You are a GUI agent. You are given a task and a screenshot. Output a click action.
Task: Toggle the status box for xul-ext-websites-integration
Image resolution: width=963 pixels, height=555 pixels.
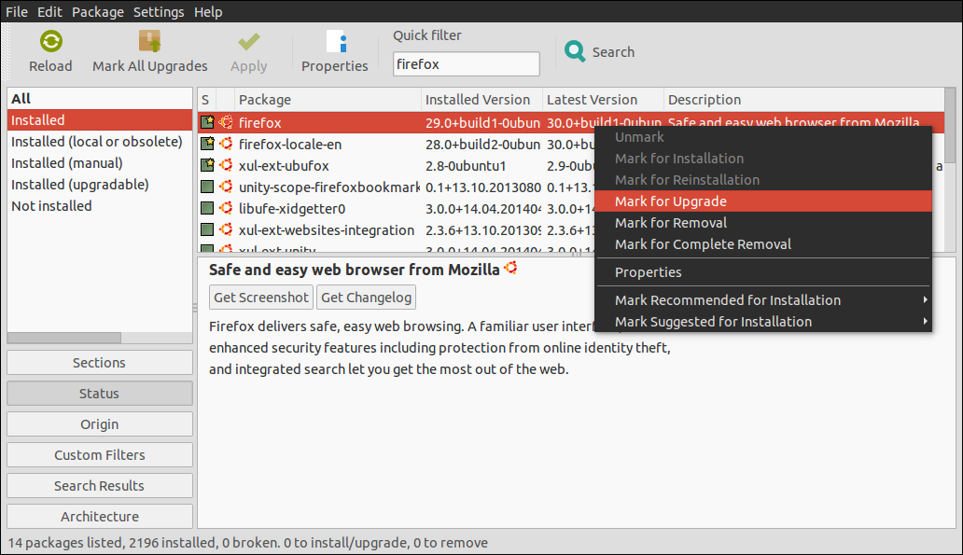point(207,229)
